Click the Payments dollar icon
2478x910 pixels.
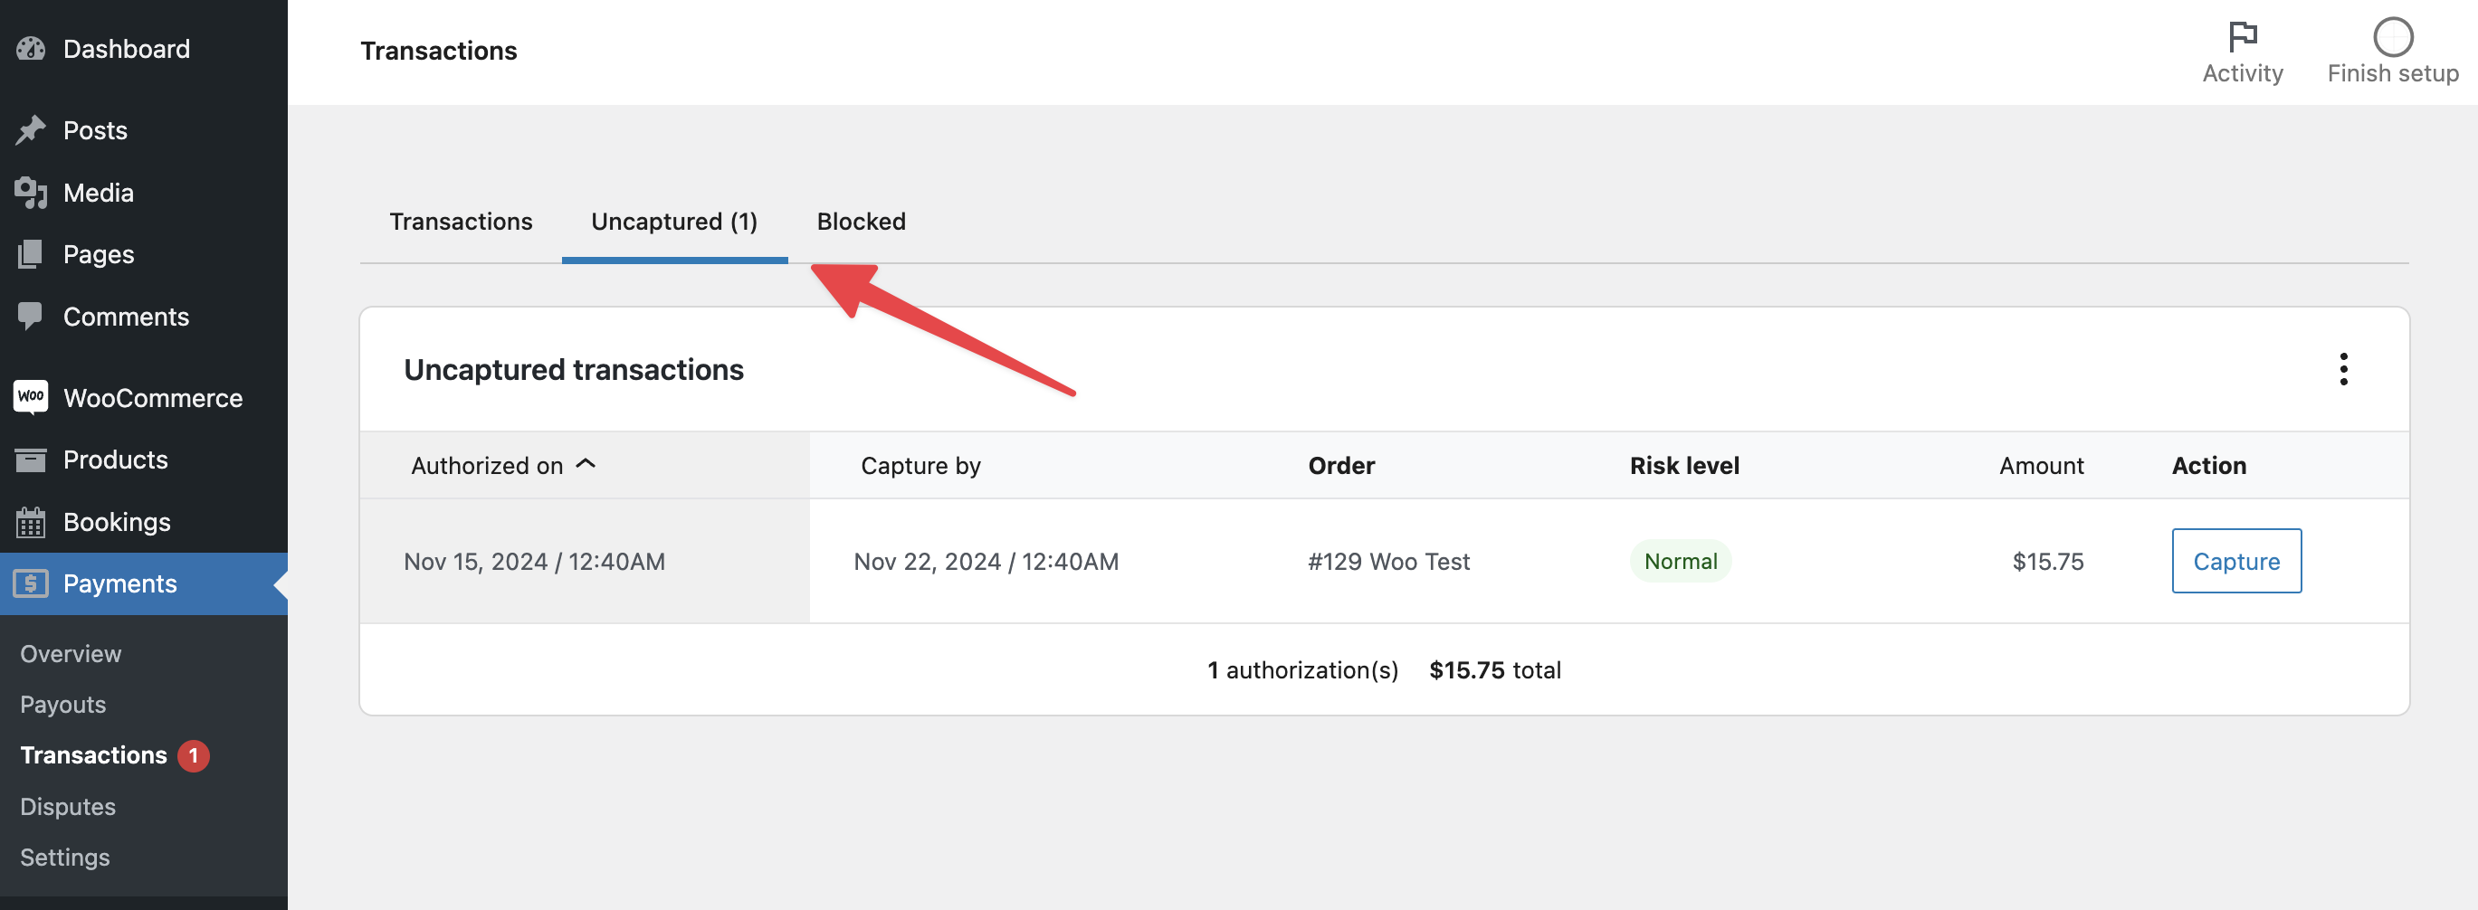(x=30, y=583)
